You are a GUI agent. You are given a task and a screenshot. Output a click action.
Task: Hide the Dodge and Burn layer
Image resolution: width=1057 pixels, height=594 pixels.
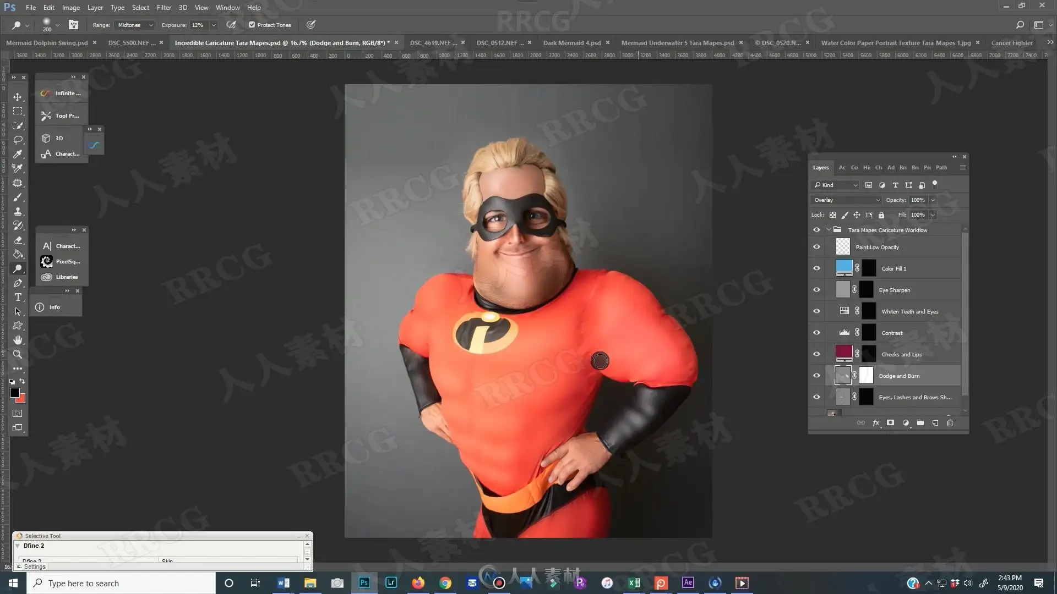pyautogui.click(x=816, y=376)
